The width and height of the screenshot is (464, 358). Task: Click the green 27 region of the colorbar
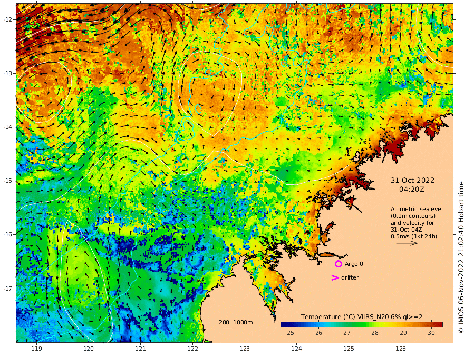point(347,324)
